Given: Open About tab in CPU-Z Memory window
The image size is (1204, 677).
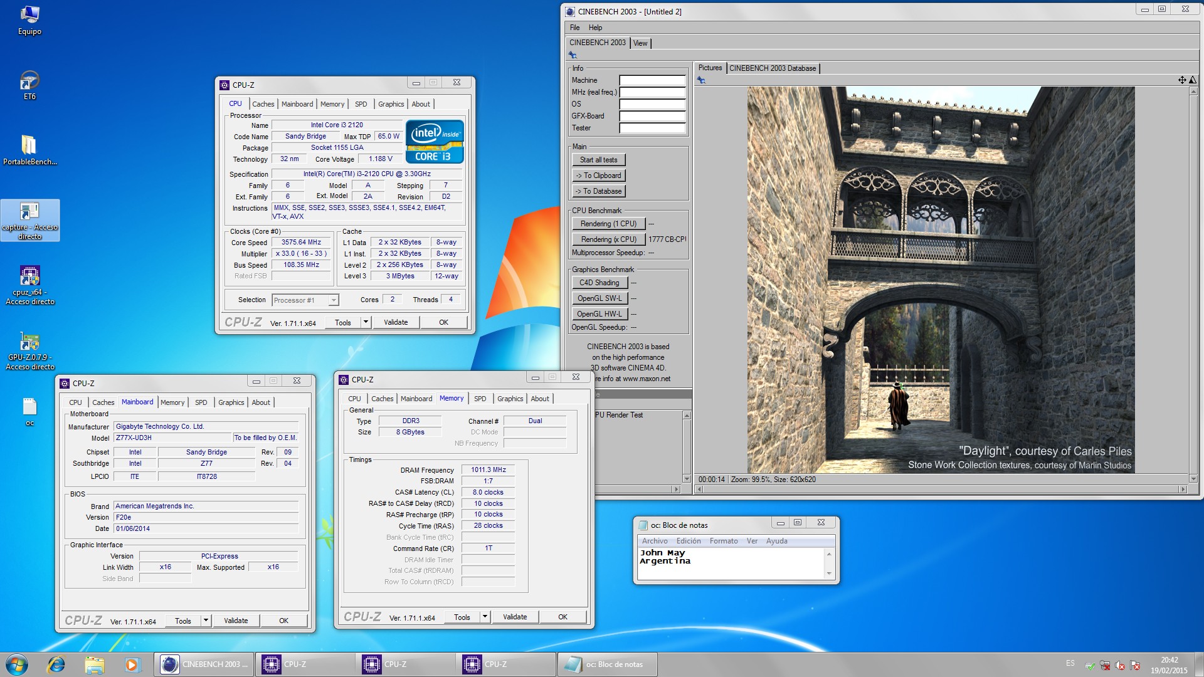Looking at the screenshot, I should (540, 399).
